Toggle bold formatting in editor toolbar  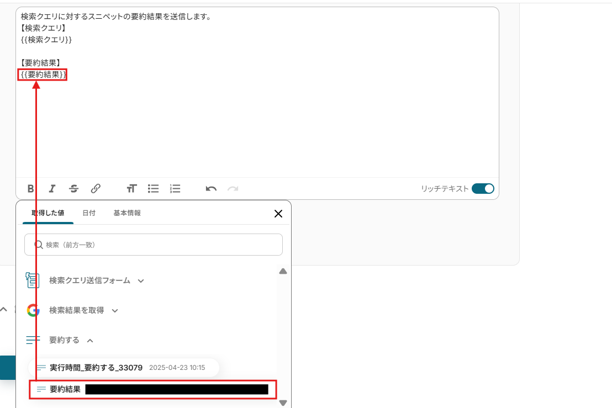tap(30, 189)
